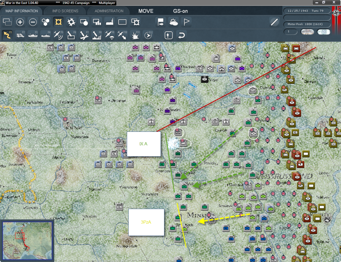The height and width of the screenshot is (262, 341).
Task: Zoom out the map with minus icon
Action: (x=33, y=22)
